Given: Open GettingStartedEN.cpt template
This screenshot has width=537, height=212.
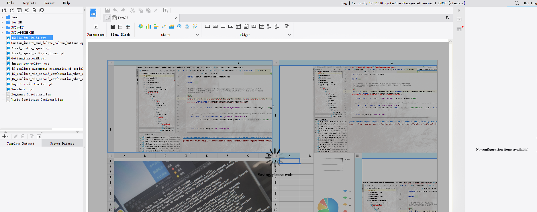Looking at the screenshot, I should click(29, 58).
